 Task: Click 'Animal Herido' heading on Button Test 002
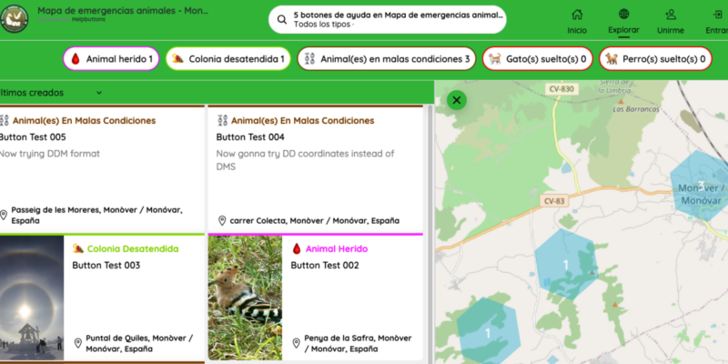(337, 248)
